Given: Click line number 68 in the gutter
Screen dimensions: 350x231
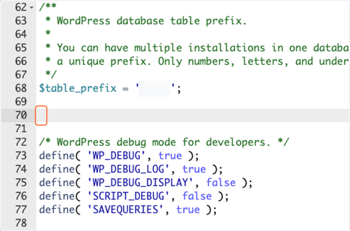Looking at the screenshot, I should pos(20,88).
